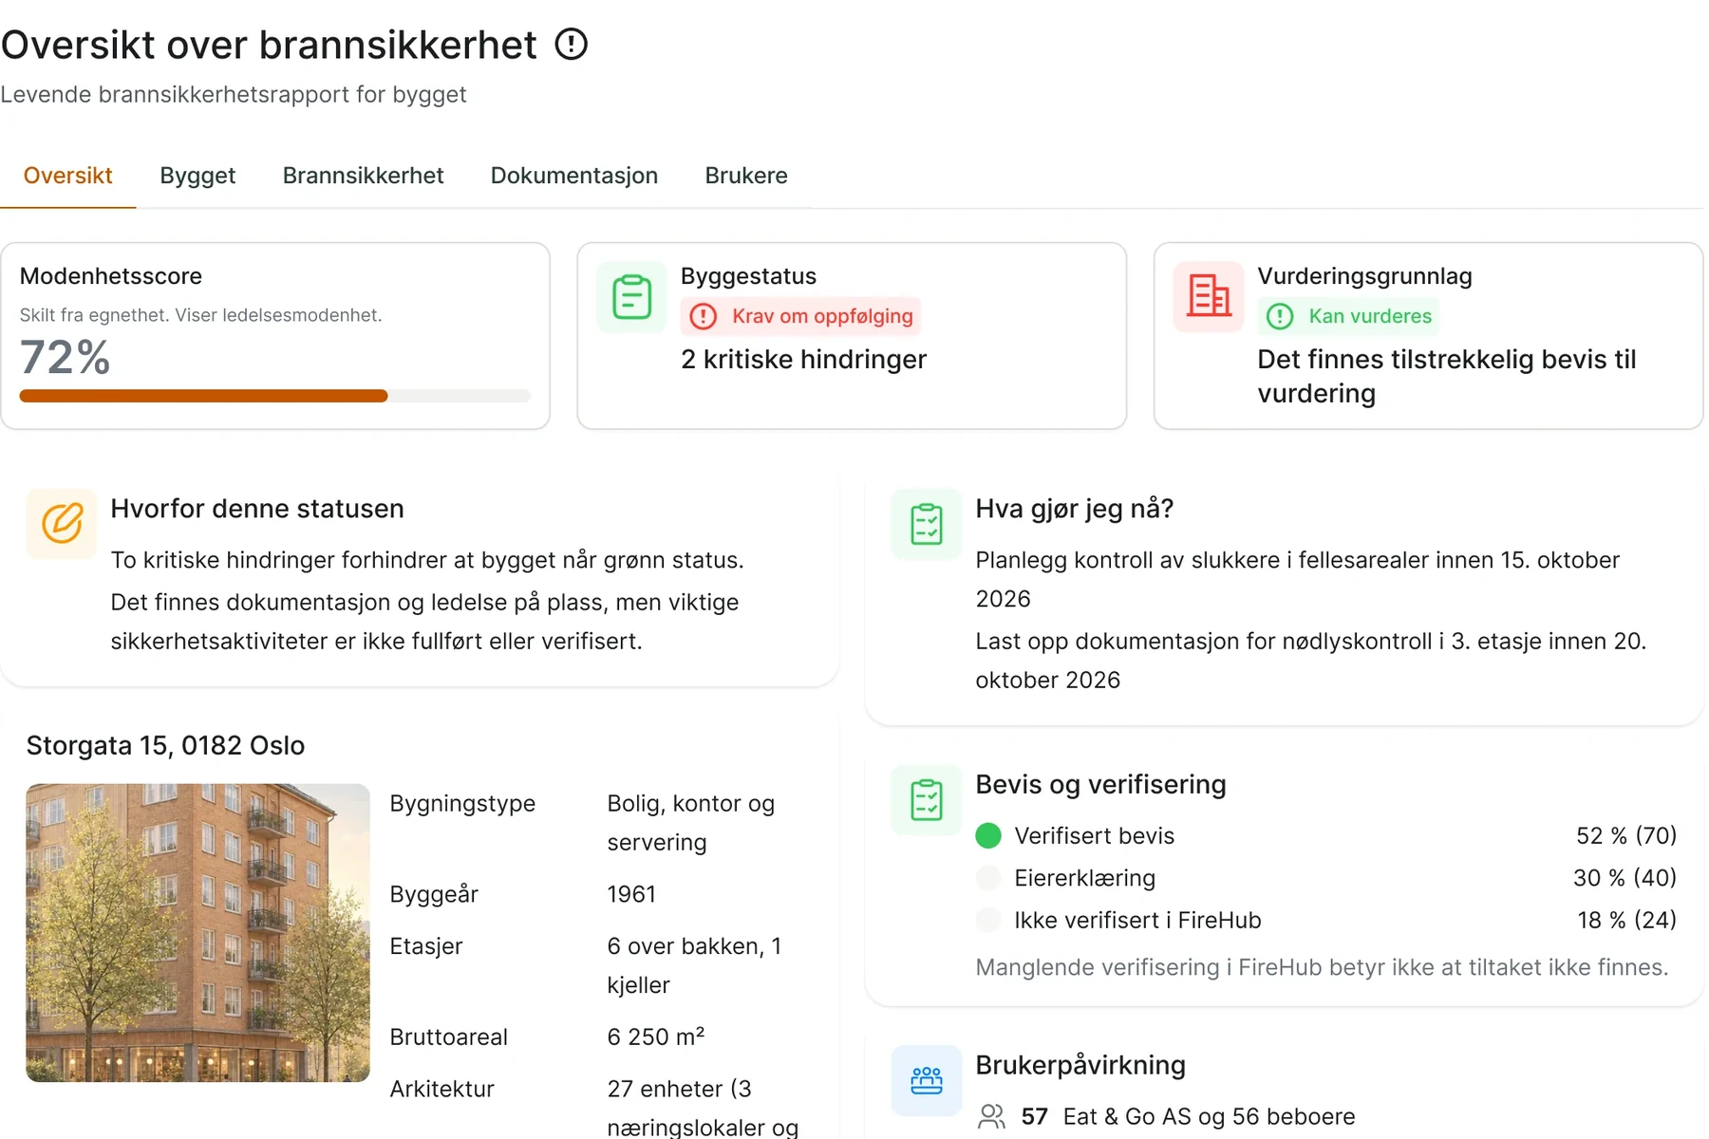
Task: Click the checklist icon beside Bevis og verifisering
Action: click(x=927, y=799)
